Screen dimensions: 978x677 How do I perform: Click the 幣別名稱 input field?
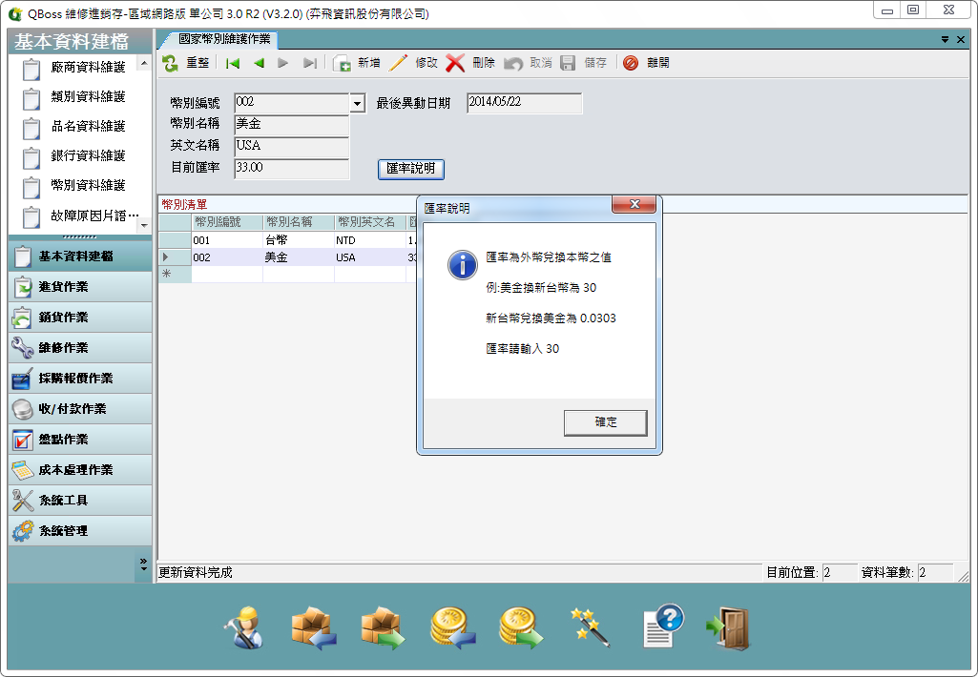[291, 125]
